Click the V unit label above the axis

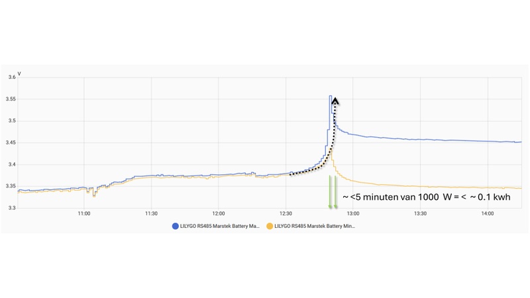pyautogui.click(x=19, y=73)
